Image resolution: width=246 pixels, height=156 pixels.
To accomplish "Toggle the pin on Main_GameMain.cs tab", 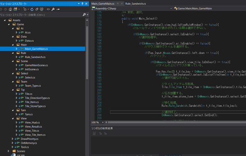I will pyautogui.click(x=118, y=4).
